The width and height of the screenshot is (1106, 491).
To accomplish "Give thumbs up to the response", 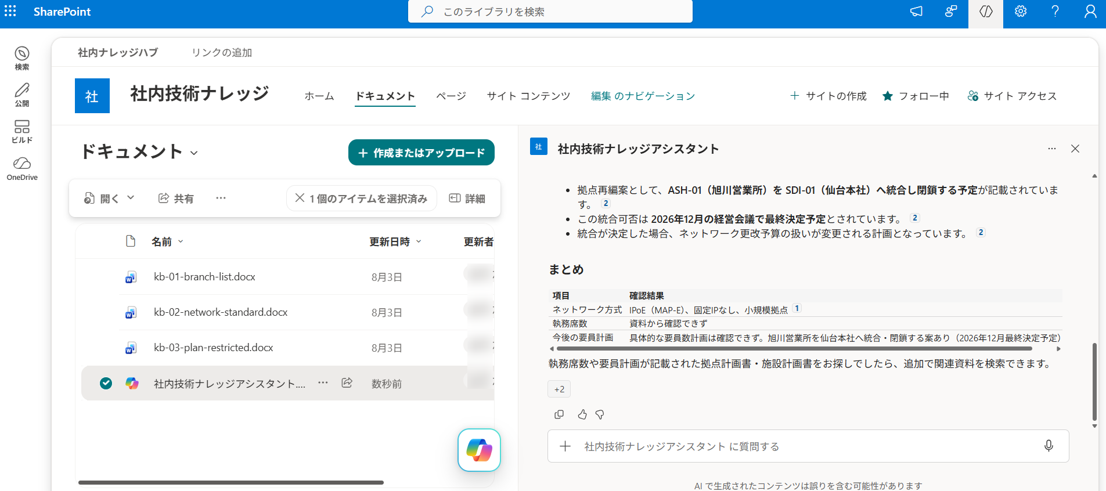I will 582,414.
